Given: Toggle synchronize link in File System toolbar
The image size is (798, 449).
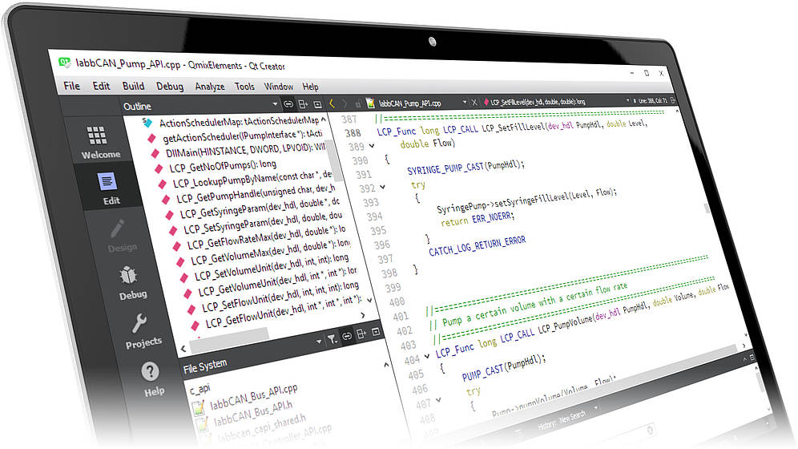Looking at the screenshot, I should pyautogui.click(x=347, y=338).
